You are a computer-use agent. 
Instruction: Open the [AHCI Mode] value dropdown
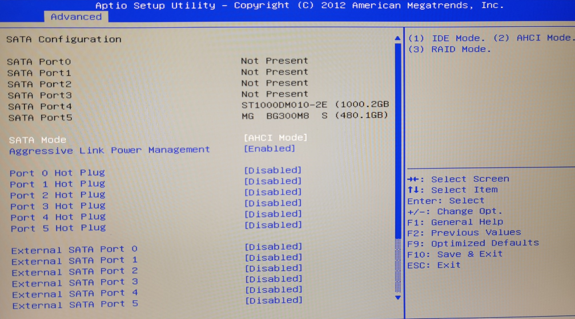275,137
